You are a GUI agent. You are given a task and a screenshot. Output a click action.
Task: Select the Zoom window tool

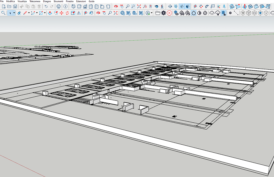click(x=134, y=6)
